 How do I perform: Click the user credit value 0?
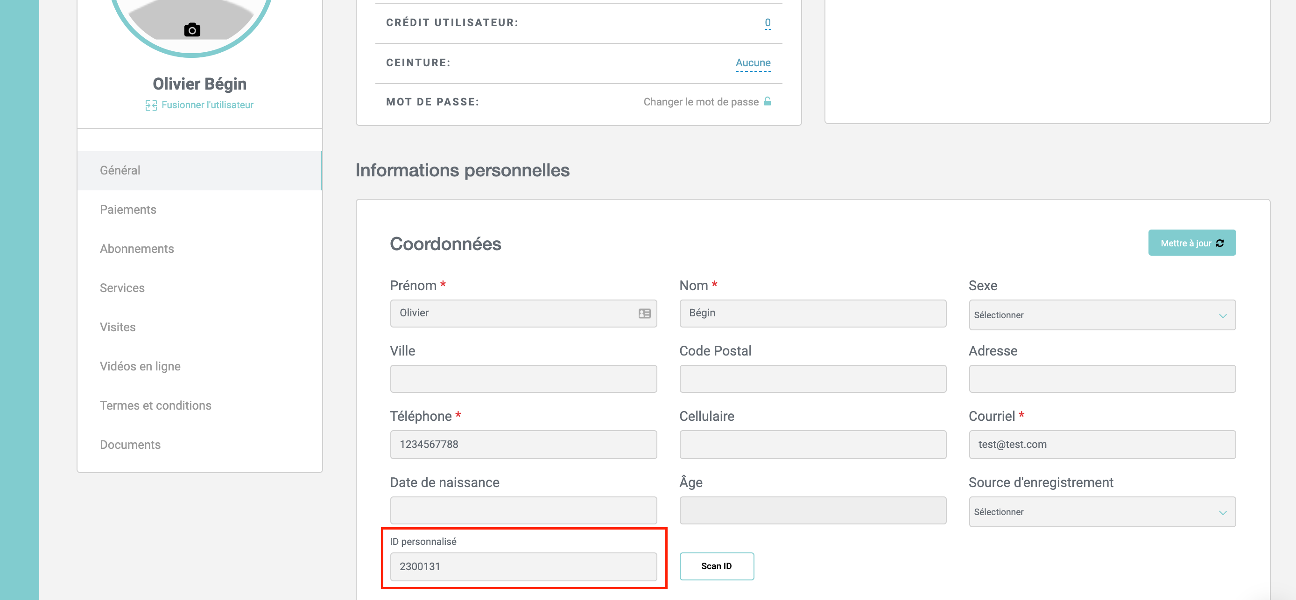[767, 23]
